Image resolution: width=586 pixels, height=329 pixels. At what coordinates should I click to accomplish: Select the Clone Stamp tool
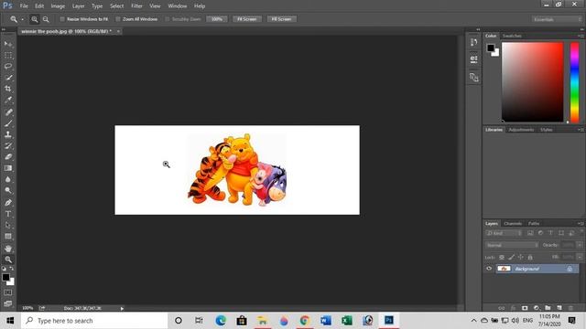pyautogui.click(x=8, y=134)
